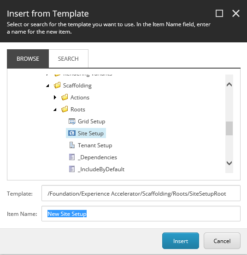Viewport: 247px width, 255px height.
Task: Click the _Dependencies template icon
Action: coord(72,157)
